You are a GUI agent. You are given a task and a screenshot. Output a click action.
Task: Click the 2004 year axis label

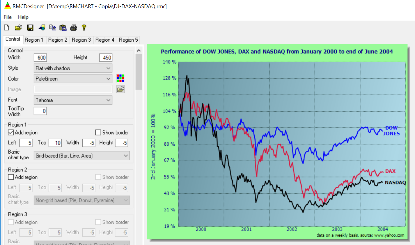383,229
